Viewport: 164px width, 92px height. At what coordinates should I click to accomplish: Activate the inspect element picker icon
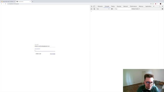[x=91, y=6]
